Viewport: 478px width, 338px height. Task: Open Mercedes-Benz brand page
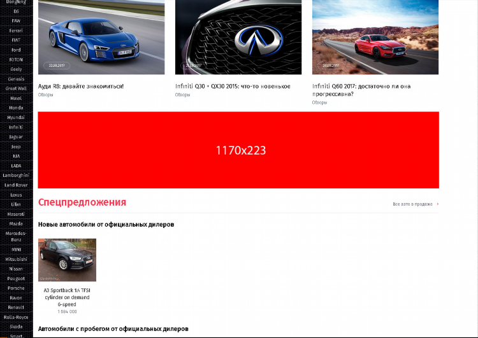(16, 237)
